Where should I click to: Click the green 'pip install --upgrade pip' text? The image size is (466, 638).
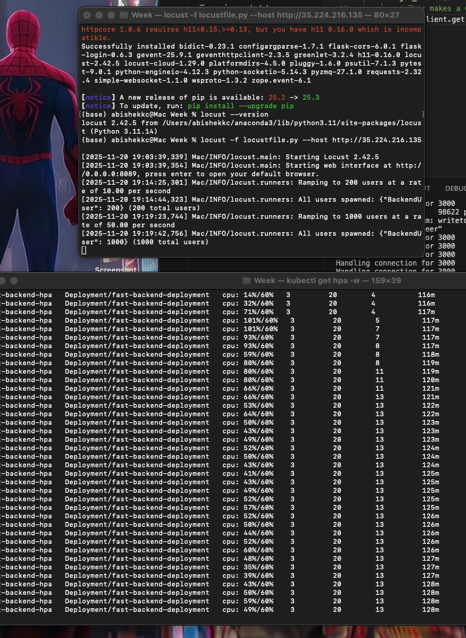pos(241,106)
